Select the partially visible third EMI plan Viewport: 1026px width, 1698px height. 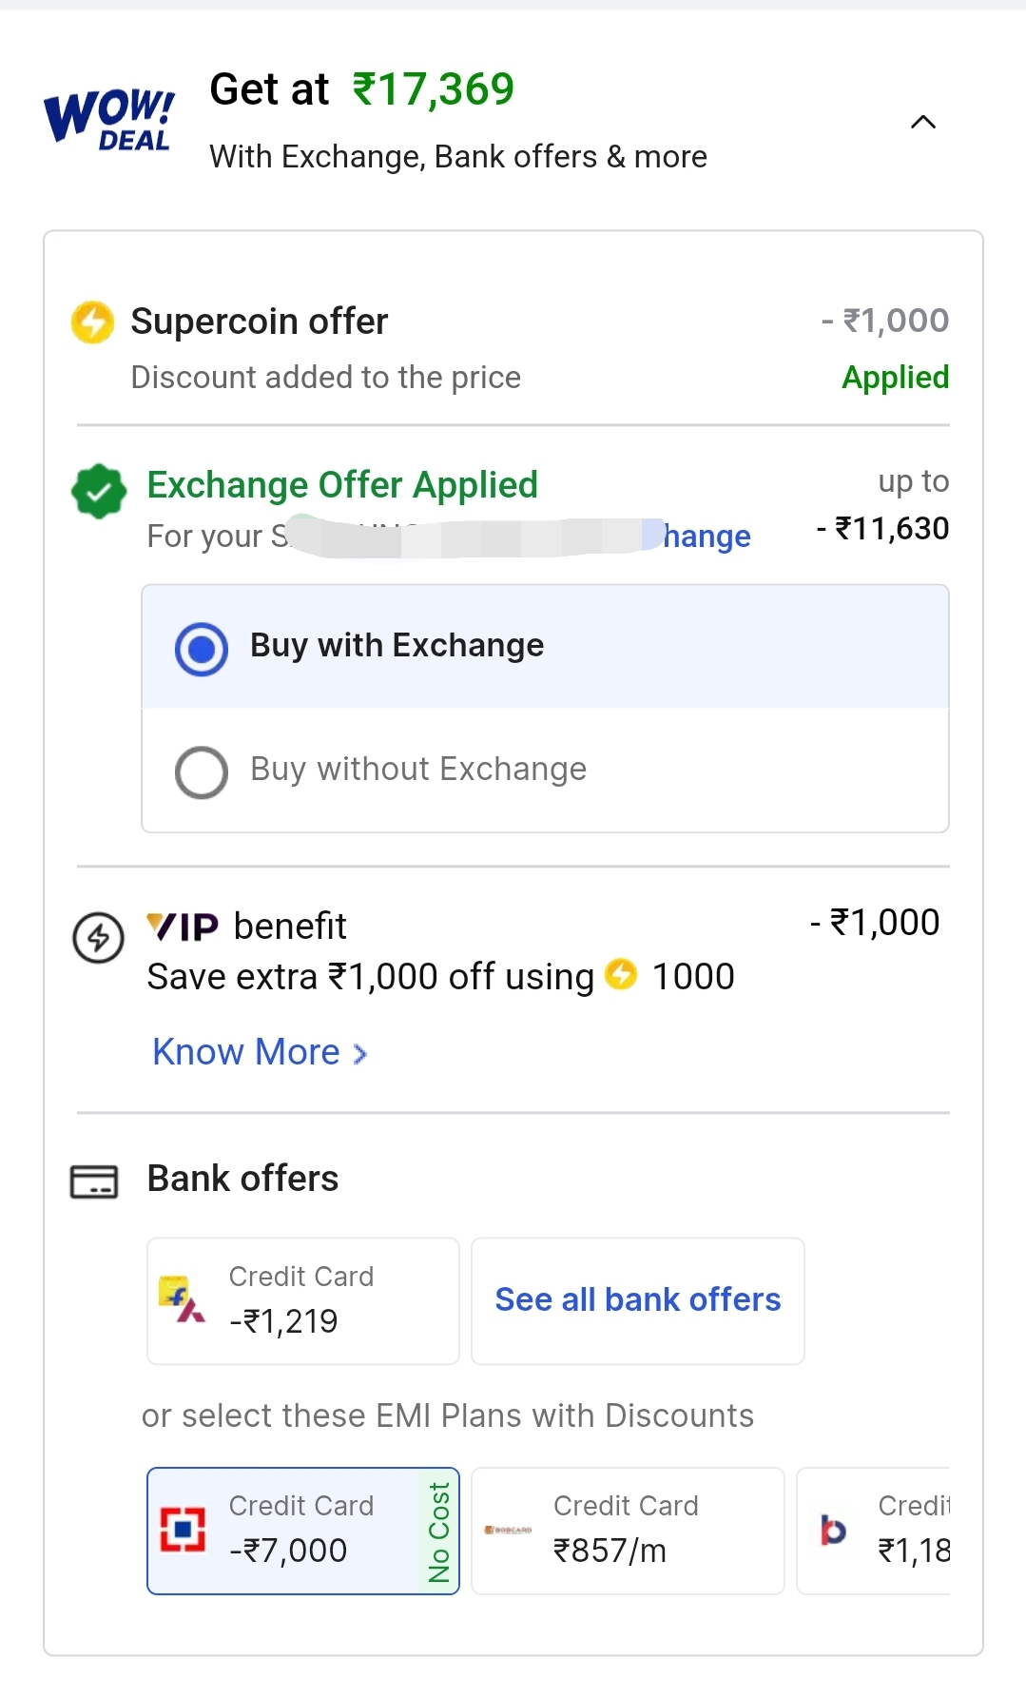(875, 1530)
